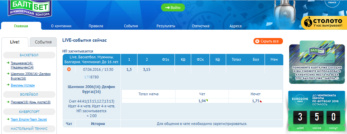Open the История tab under event
This screenshot has width=347, height=134.
(98, 124)
